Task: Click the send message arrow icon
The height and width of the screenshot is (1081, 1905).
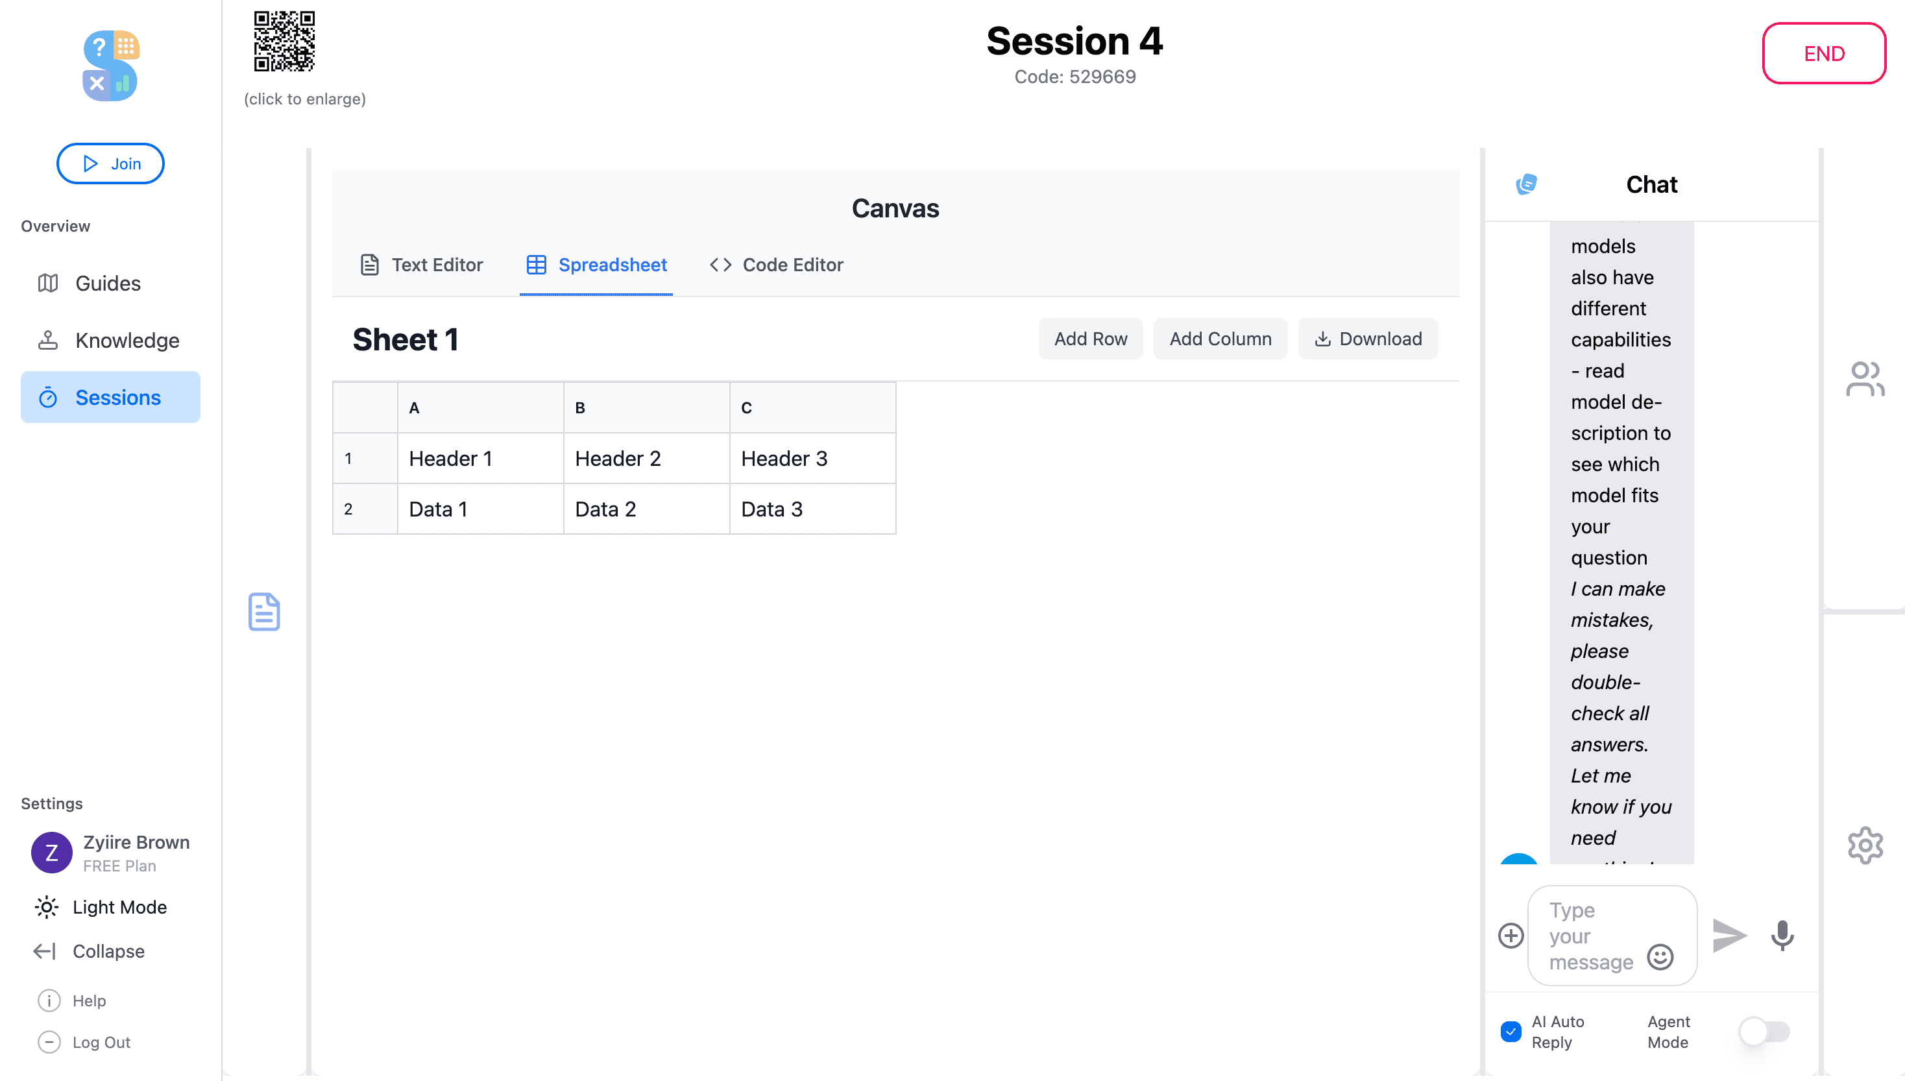Action: click(1730, 936)
